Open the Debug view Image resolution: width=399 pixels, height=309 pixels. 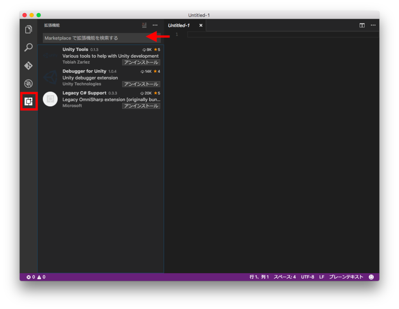(x=28, y=83)
